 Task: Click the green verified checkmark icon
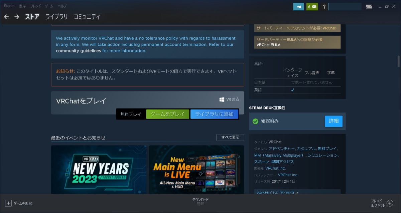256,121
